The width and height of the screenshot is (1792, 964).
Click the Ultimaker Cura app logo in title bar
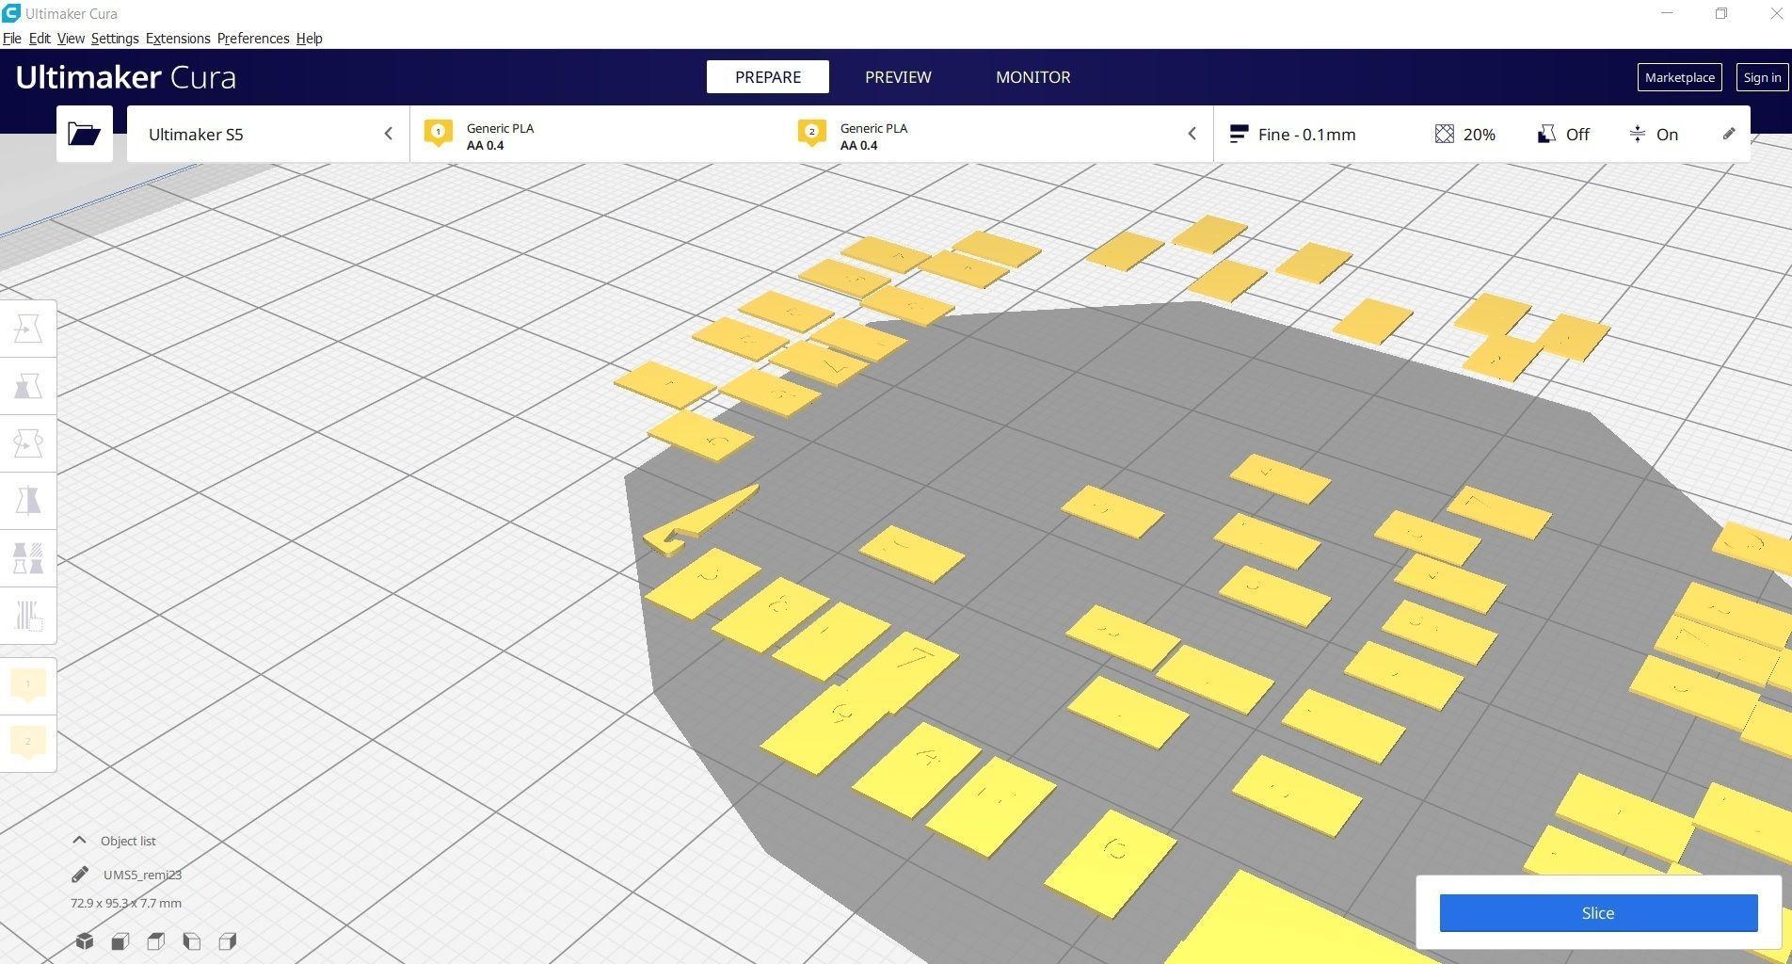coord(11,13)
